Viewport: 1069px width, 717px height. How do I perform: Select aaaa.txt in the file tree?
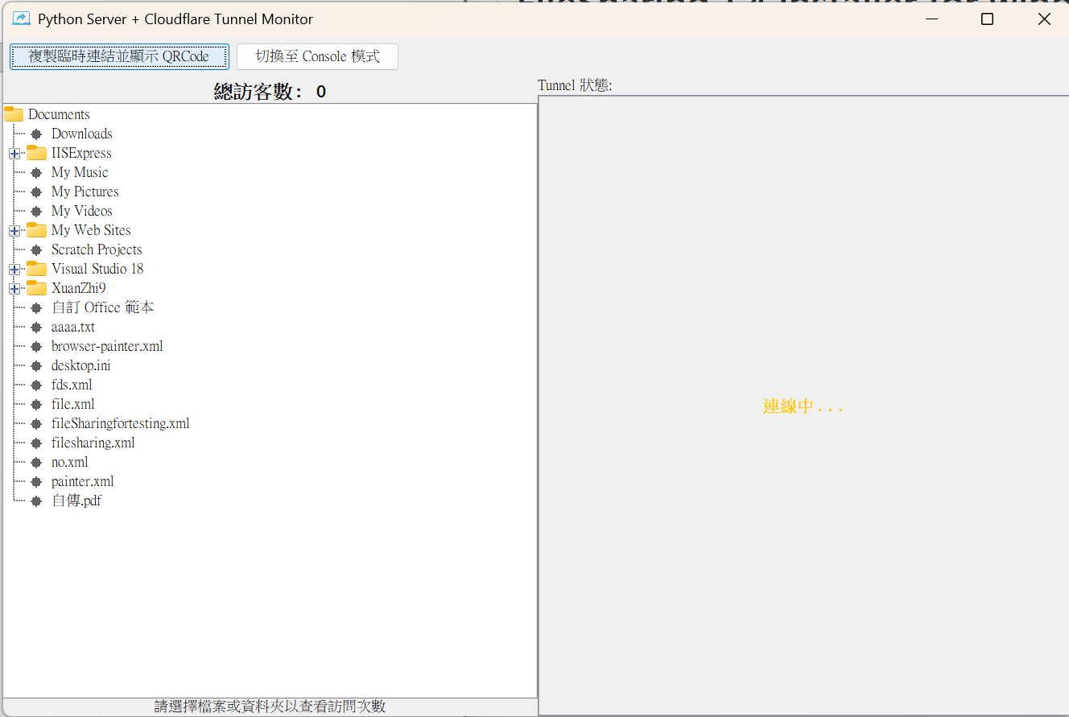[72, 326]
